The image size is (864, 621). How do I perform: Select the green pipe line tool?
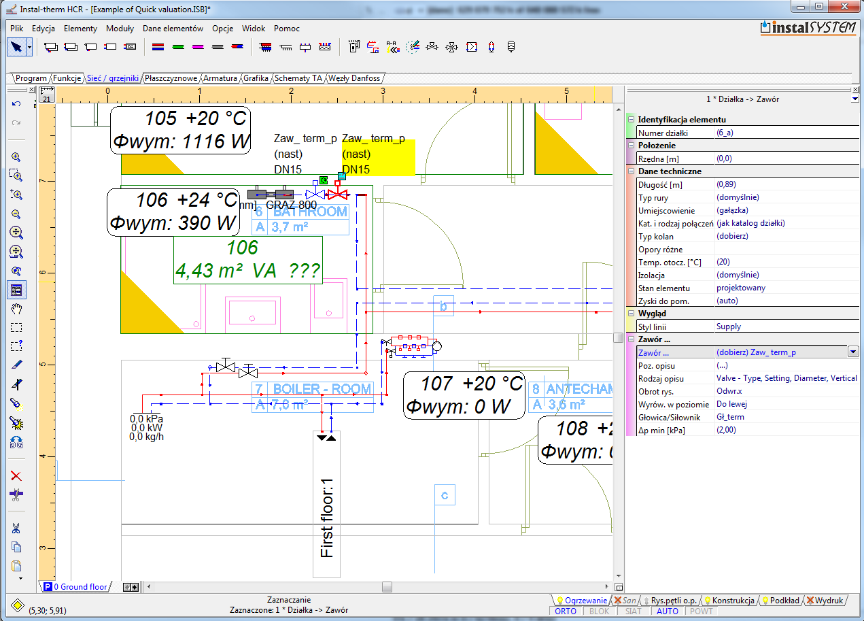178,48
